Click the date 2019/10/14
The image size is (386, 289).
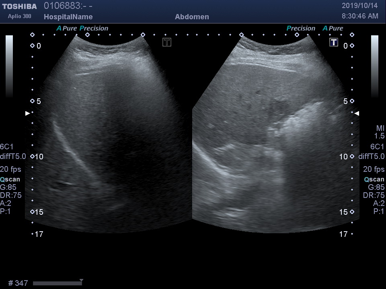[359, 6]
